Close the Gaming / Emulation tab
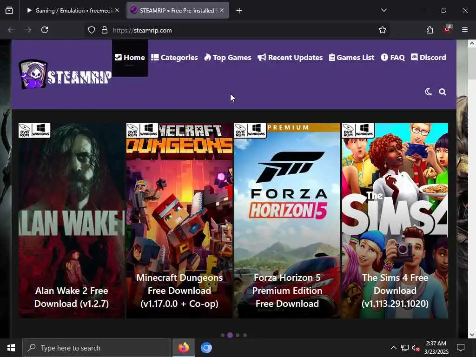476x357 pixels. click(117, 10)
